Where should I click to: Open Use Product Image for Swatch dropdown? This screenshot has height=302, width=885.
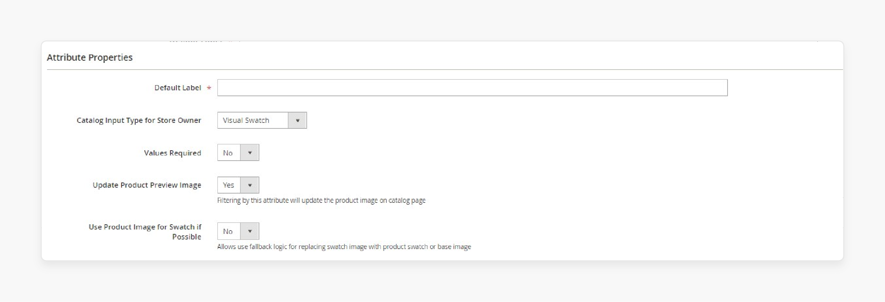[x=238, y=231]
